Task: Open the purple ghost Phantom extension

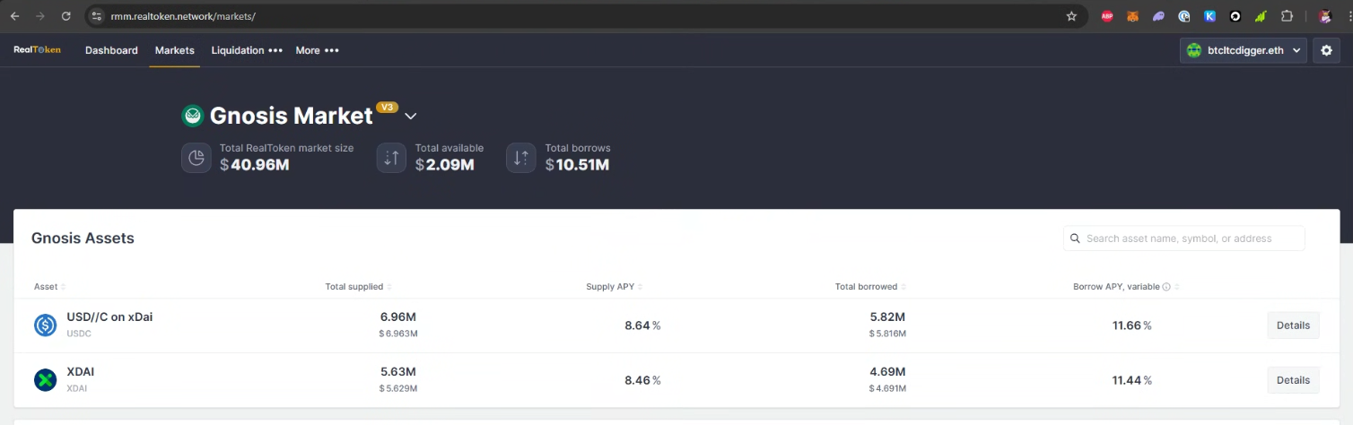Action: pos(1158,16)
